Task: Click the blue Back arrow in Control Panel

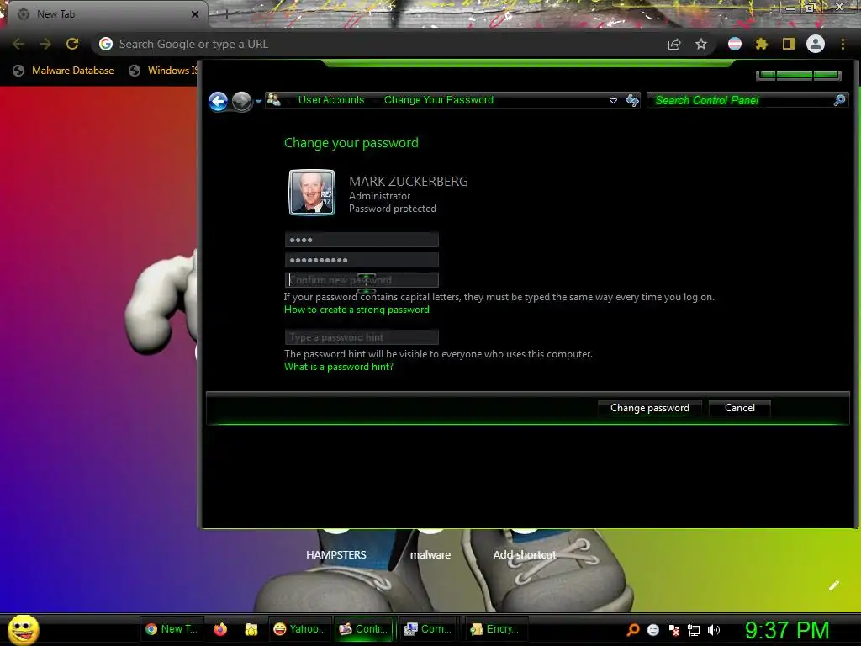Action: tap(218, 101)
